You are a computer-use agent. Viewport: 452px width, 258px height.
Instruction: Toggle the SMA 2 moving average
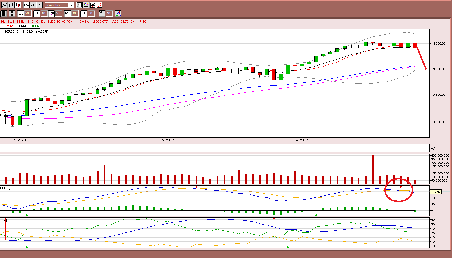pyautogui.click(x=84, y=13)
